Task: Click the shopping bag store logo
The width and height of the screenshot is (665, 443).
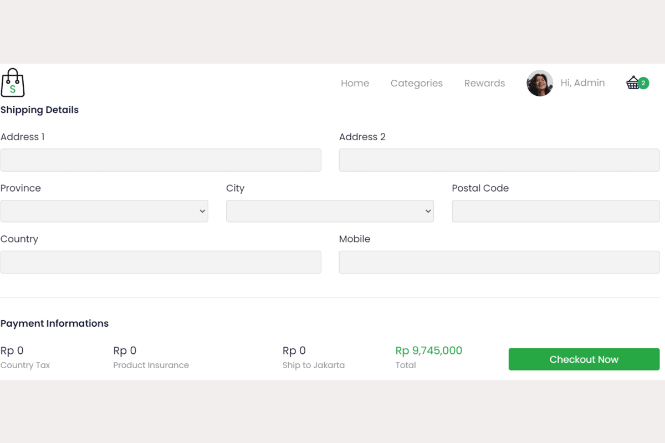Action: click(x=13, y=83)
